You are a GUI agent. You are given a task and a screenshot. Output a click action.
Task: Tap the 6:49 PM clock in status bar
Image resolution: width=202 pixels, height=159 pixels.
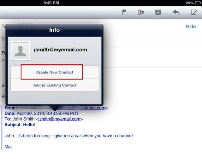pyautogui.click(x=51, y=3)
